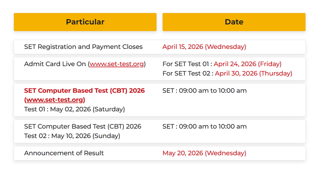Click the April 15, 2026 (Wednesday) date
The width and height of the screenshot is (318, 173).
click(204, 47)
